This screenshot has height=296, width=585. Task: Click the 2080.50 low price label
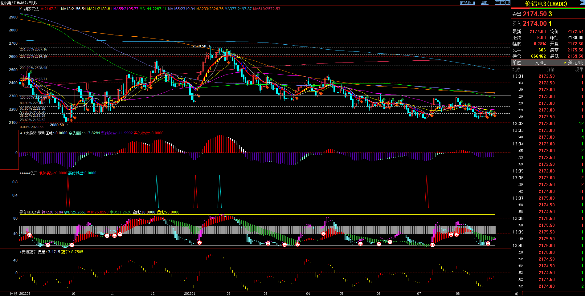click(x=57, y=125)
